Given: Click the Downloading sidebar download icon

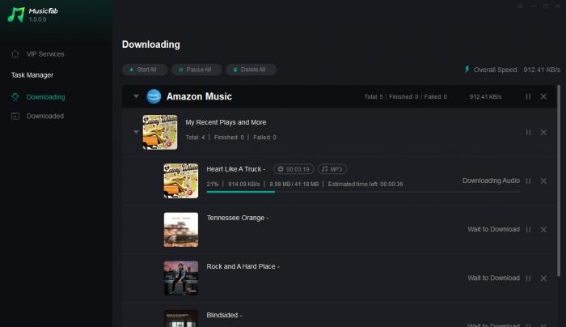Looking at the screenshot, I should pyautogui.click(x=15, y=97).
